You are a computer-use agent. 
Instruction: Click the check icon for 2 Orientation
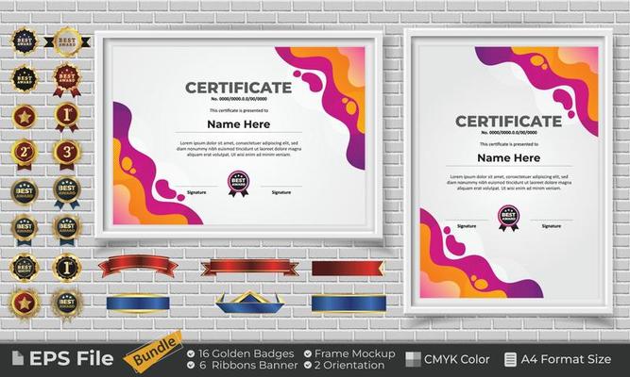[x=308, y=365]
